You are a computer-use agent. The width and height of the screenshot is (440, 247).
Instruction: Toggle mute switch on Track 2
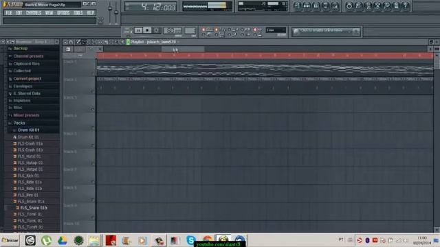coord(93,91)
